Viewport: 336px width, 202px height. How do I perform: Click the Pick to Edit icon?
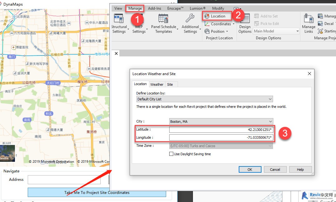tap(257, 24)
